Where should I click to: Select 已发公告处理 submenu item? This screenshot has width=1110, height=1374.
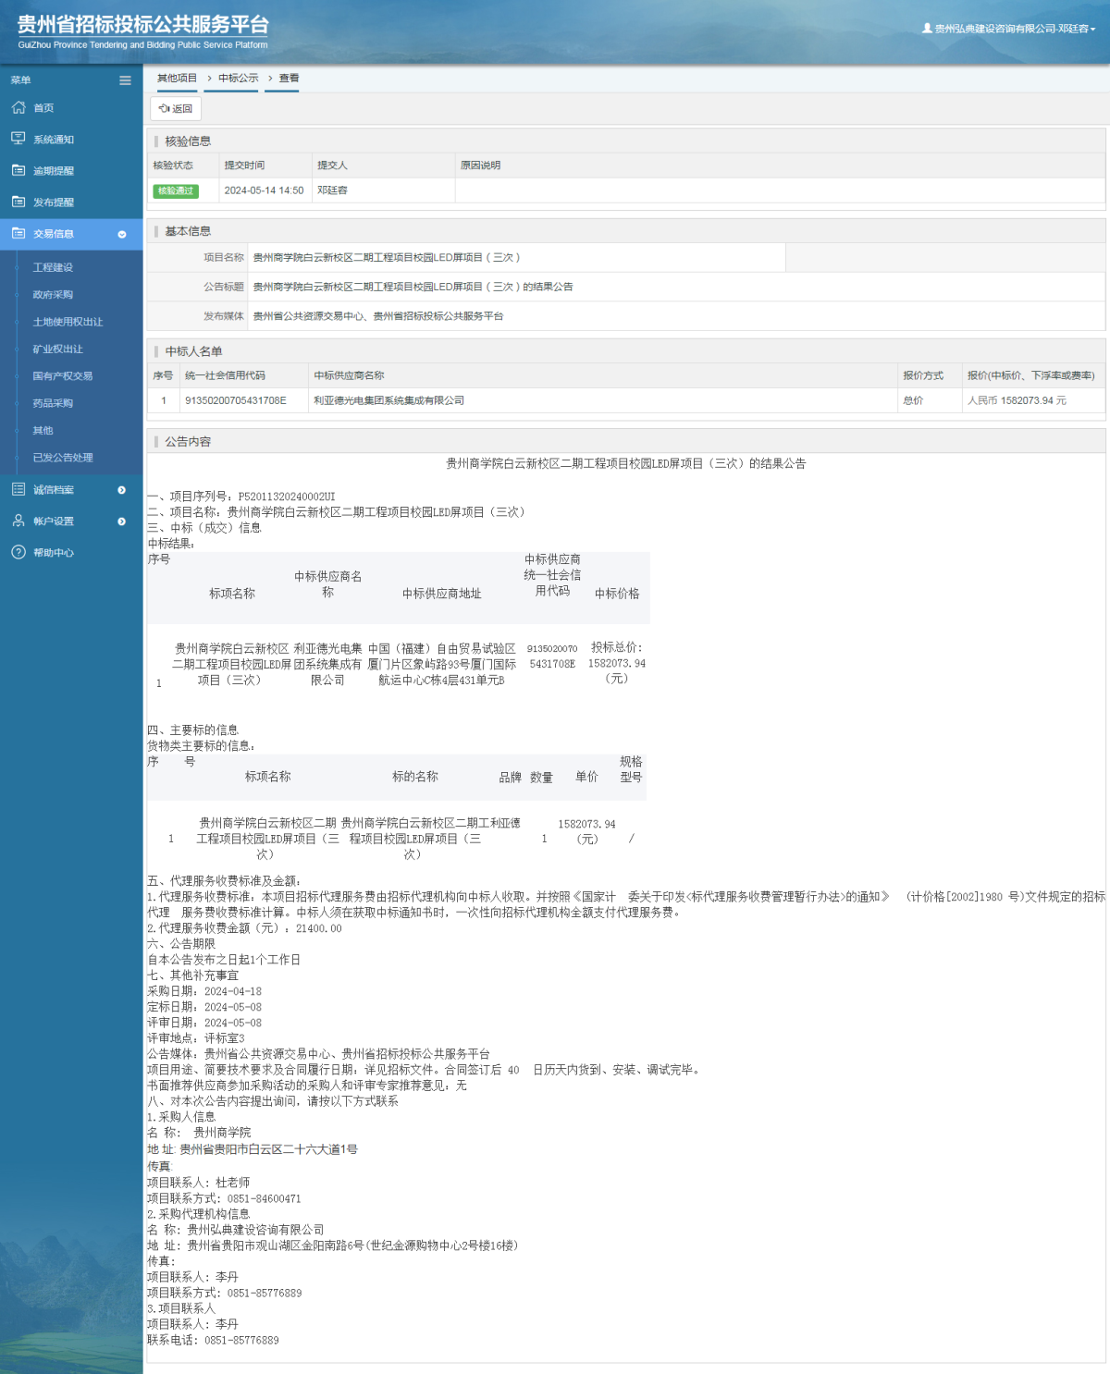click(x=63, y=458)
